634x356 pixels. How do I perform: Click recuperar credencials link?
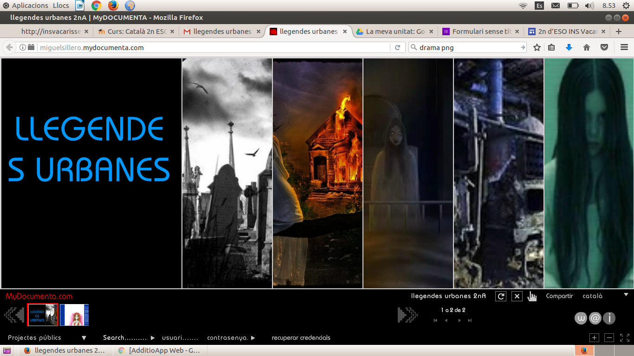pos(301,338)
